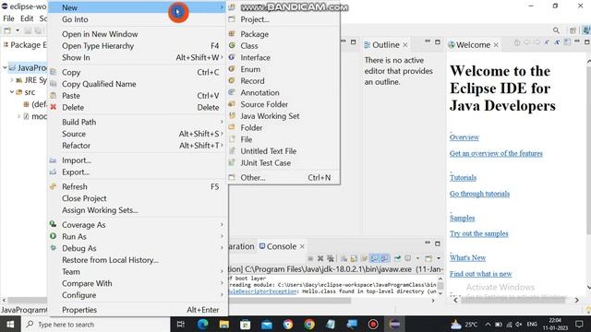
Task: Open the Samples link
Action: tap(462, 218)
